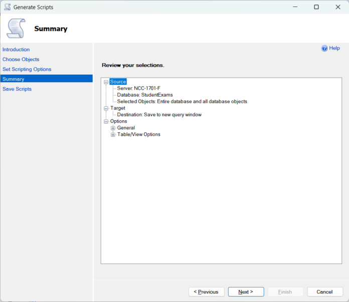Collapse the Target tree node
The image size is (349, 302).
tap(106, 108)
